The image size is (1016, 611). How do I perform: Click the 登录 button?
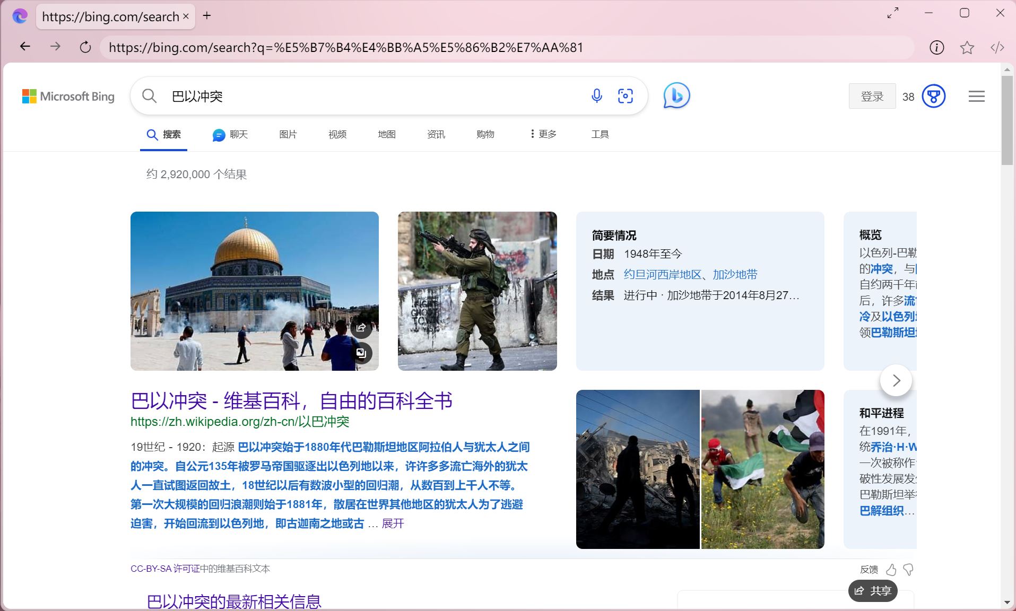872,97
